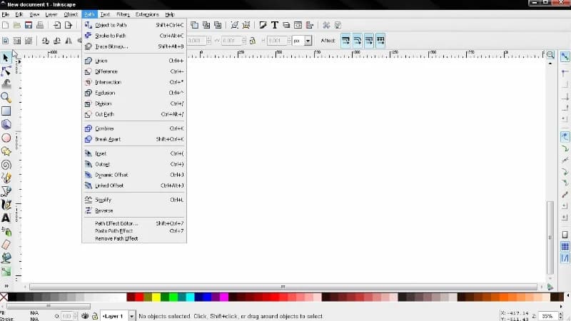Toggle scale stroke width affect button

345,41
